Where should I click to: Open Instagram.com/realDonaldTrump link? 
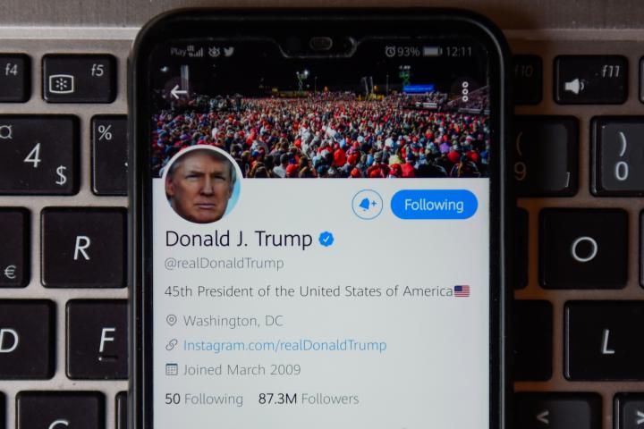pos(284,345)
